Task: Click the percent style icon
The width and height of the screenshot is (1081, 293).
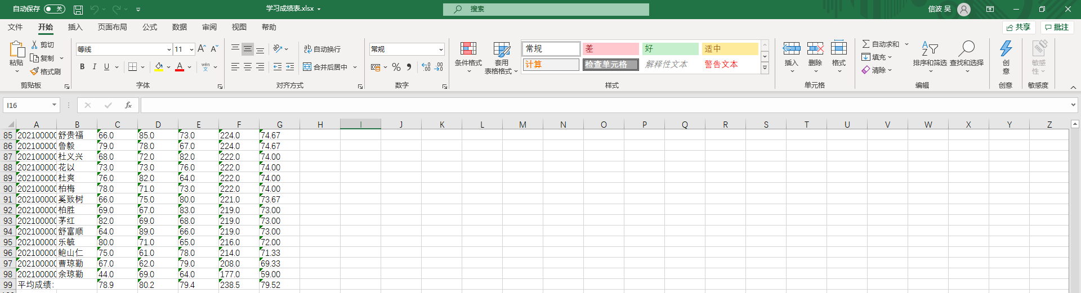Action: tap(396, 67)
